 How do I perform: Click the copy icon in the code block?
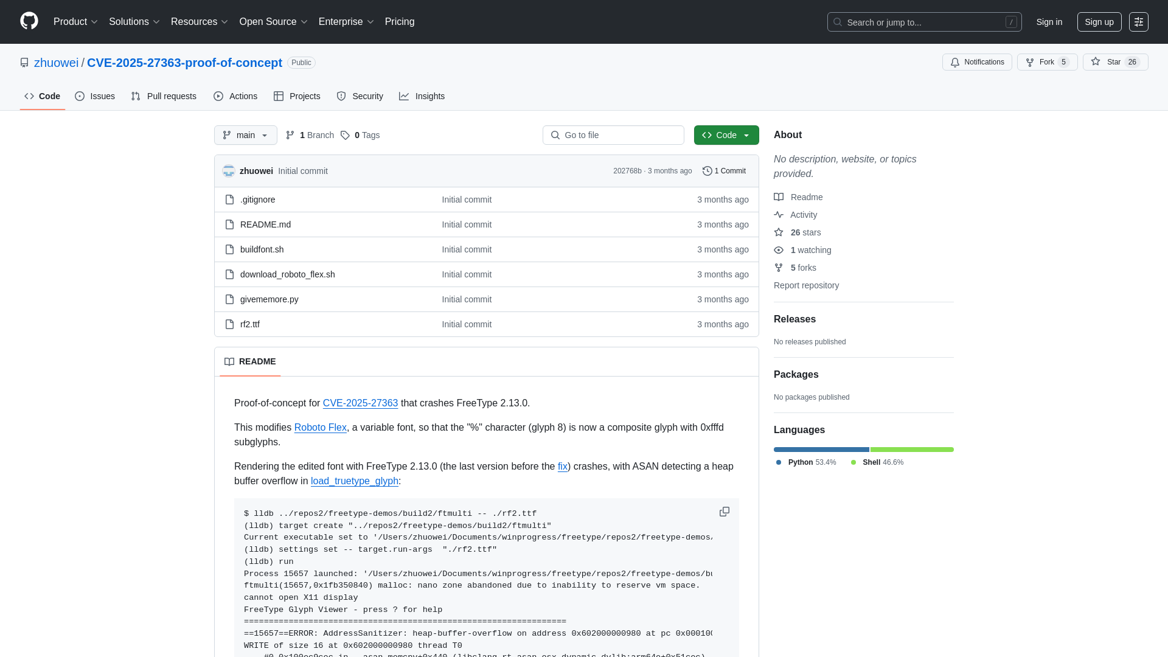724,512
